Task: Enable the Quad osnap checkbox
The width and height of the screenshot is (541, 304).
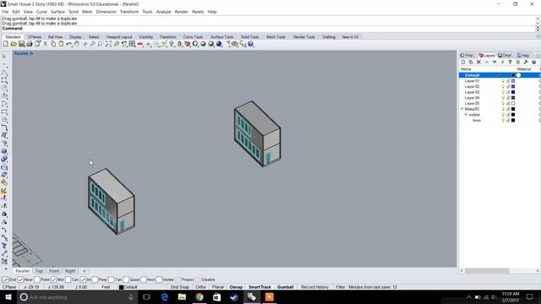Action: point(126,280)
